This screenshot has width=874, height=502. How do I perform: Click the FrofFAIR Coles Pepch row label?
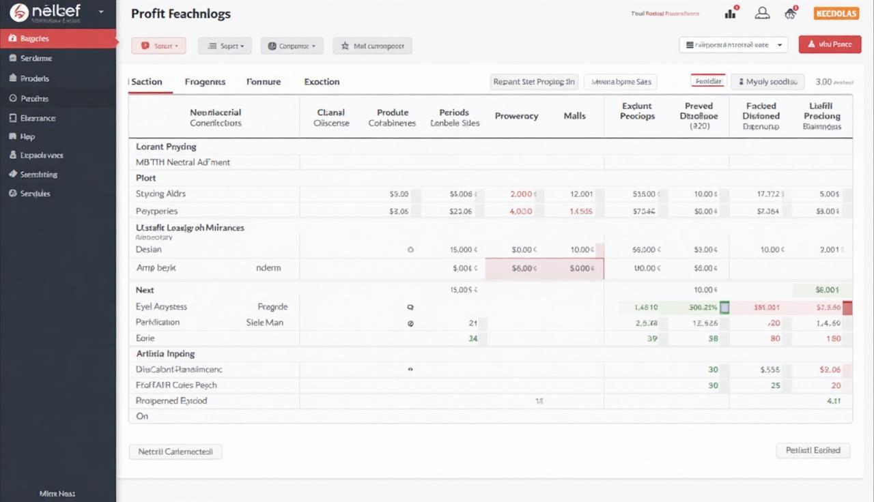coord(176,385)
